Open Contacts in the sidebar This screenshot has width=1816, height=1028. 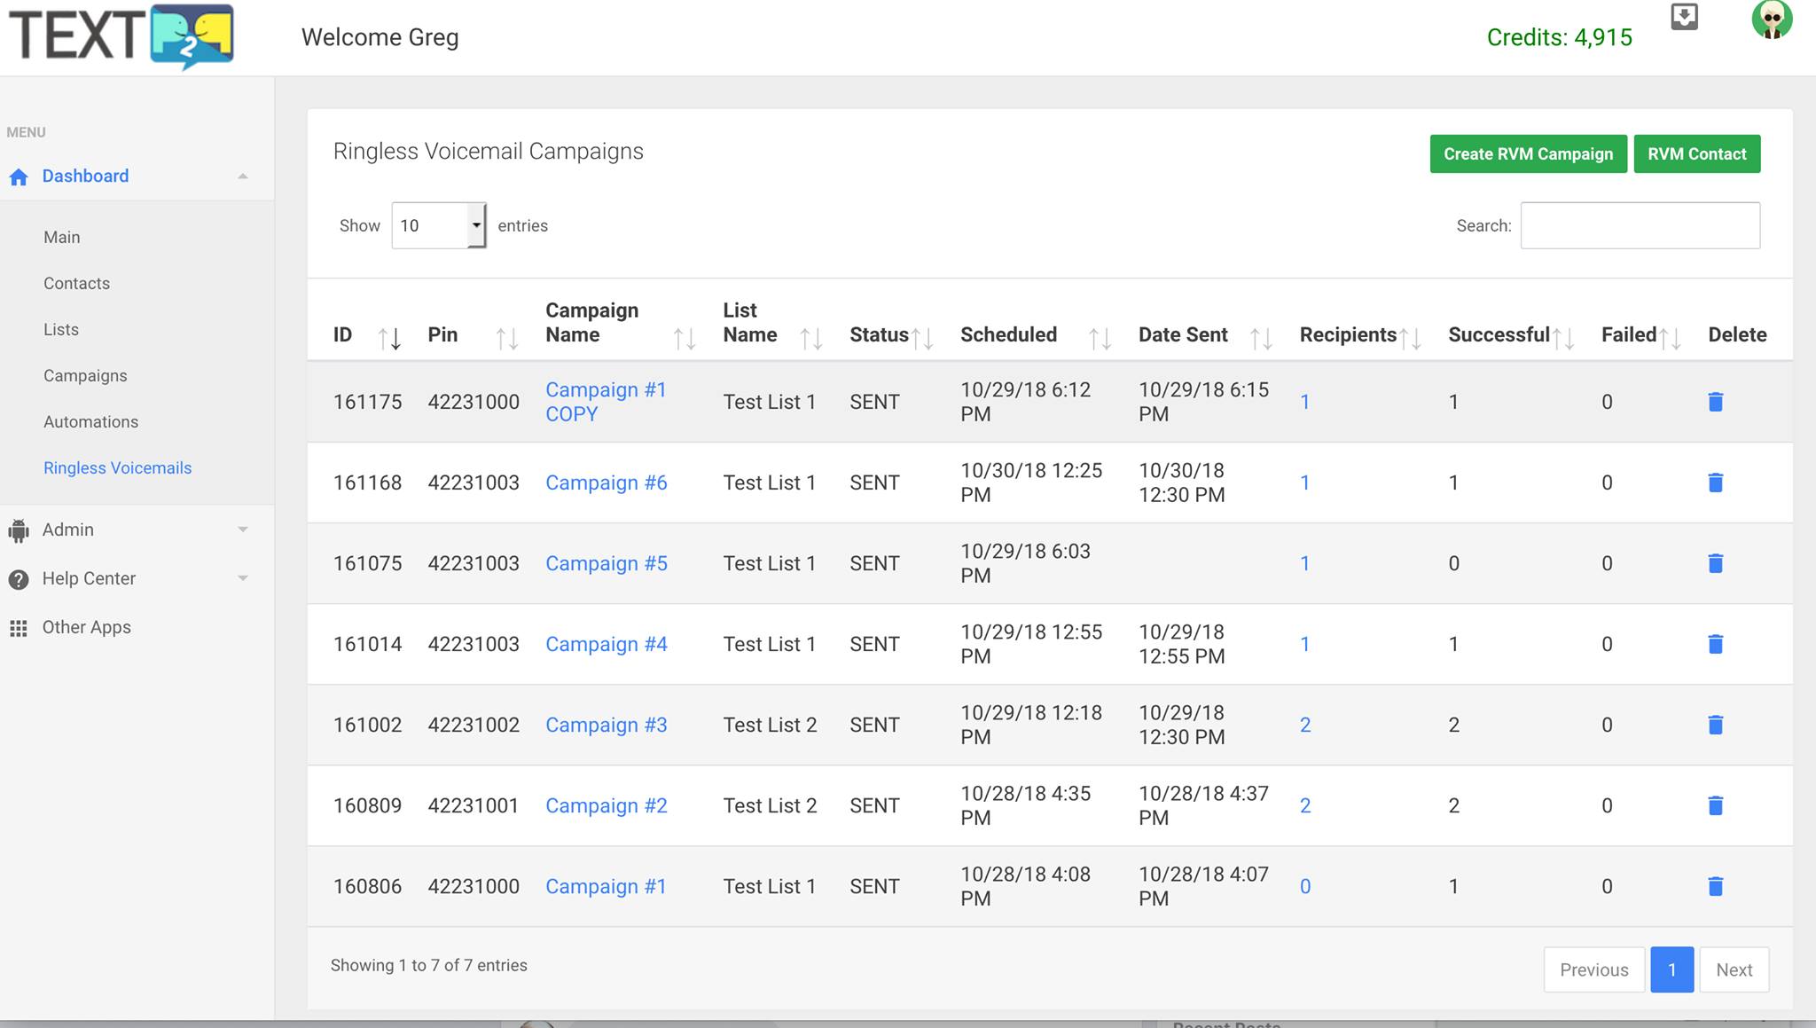[77, 283]
